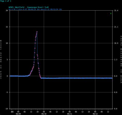Click the 10.9 label on the discharge axis
Screen dimensions: 122x115
[x=116, y=43]
